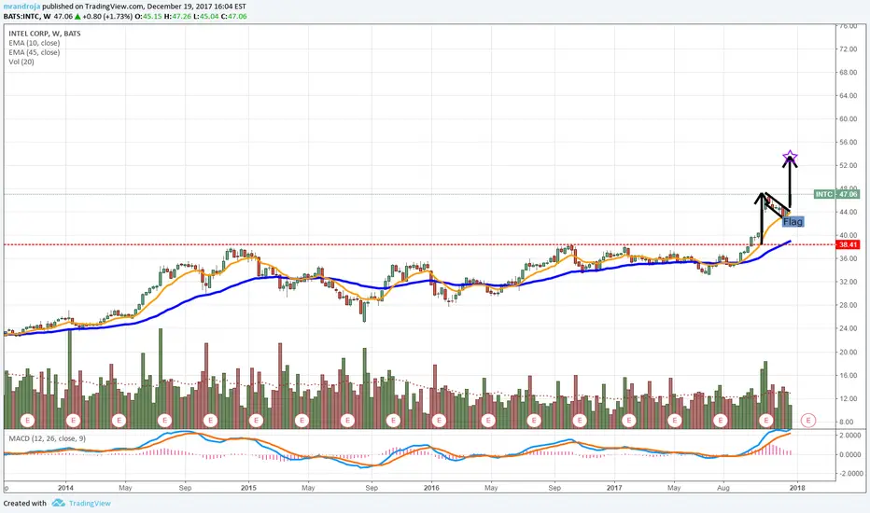Select the EMA (10, close) indicator legend
Viewport: 870px width, 513px height.
[34, 43]
